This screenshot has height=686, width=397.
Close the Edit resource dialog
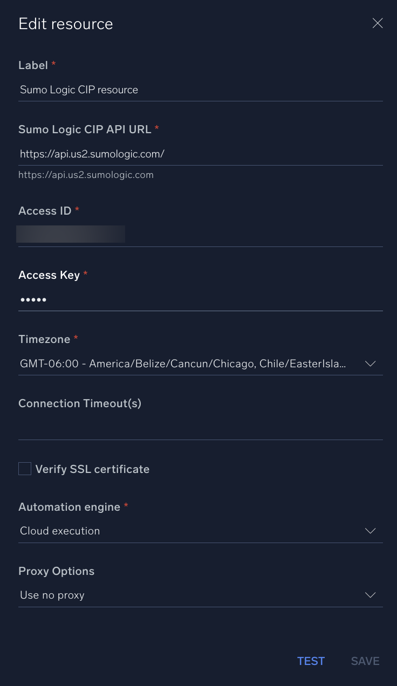pyautogui.click(x=377, y=23)
